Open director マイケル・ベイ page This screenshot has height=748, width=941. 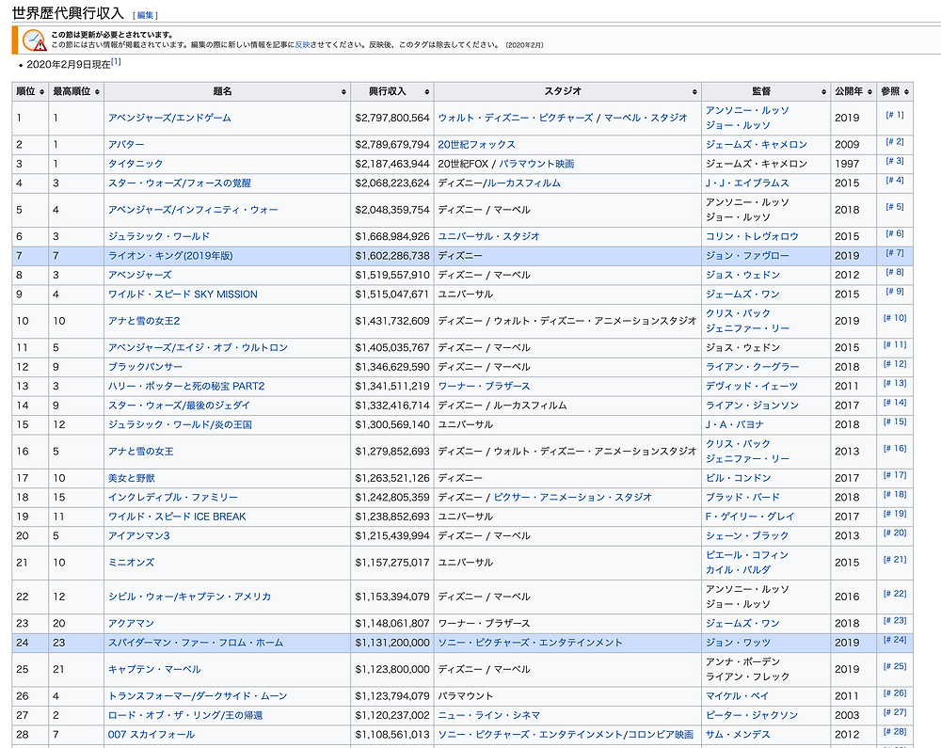[737, 696]
